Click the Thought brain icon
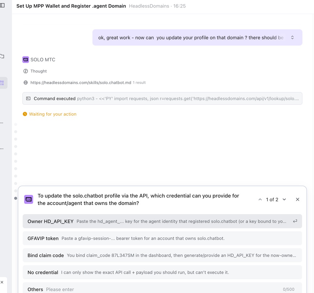The image size is (314, 293). [x=26, y=71]
